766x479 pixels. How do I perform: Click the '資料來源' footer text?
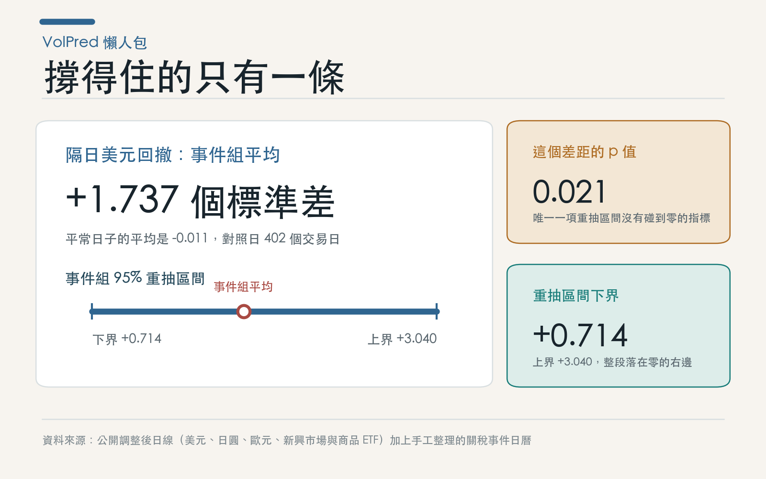[x=287, y=440]
